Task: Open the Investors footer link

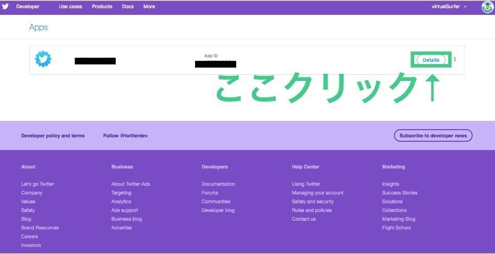Action: (31, 245)
